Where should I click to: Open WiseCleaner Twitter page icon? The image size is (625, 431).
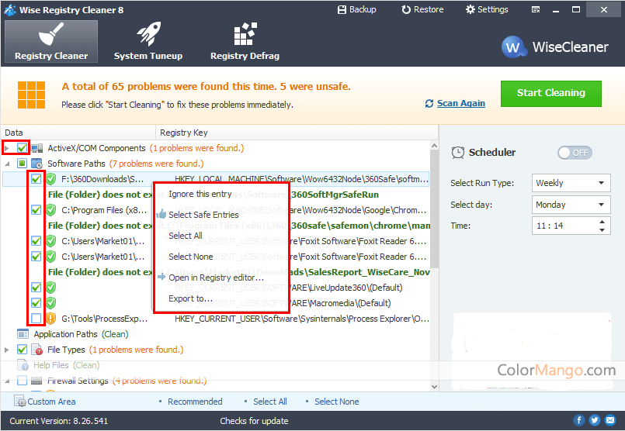tap(594, 420)
